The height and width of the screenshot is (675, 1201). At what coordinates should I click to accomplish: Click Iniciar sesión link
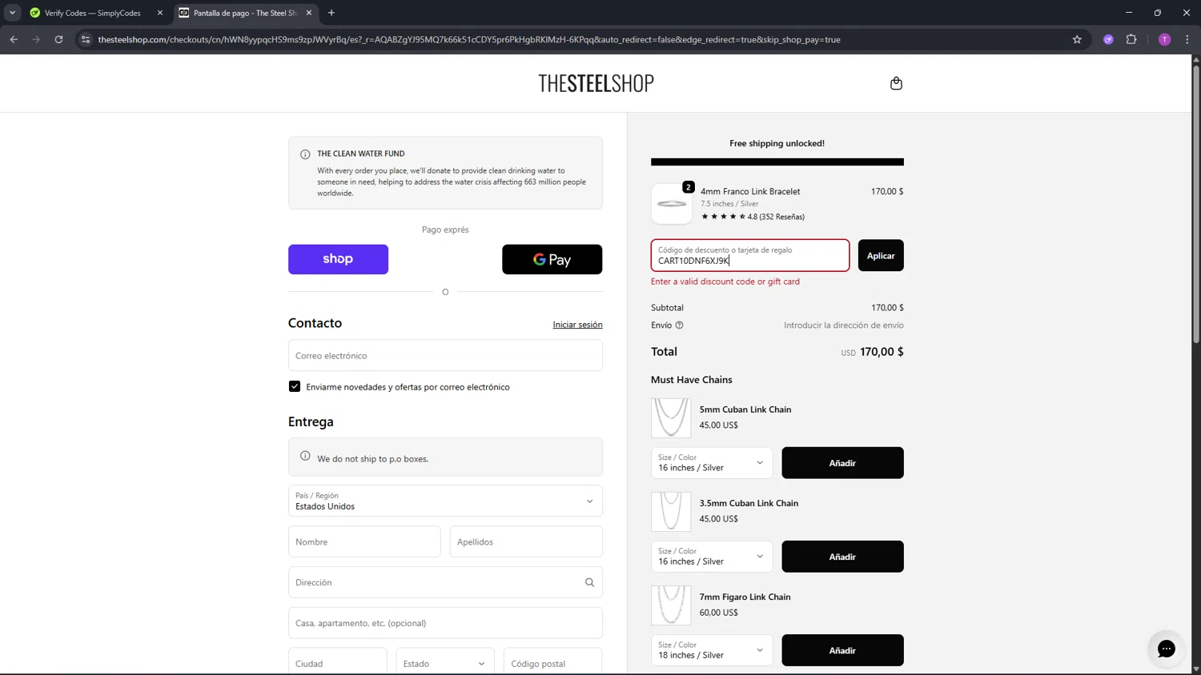(577, 325)
